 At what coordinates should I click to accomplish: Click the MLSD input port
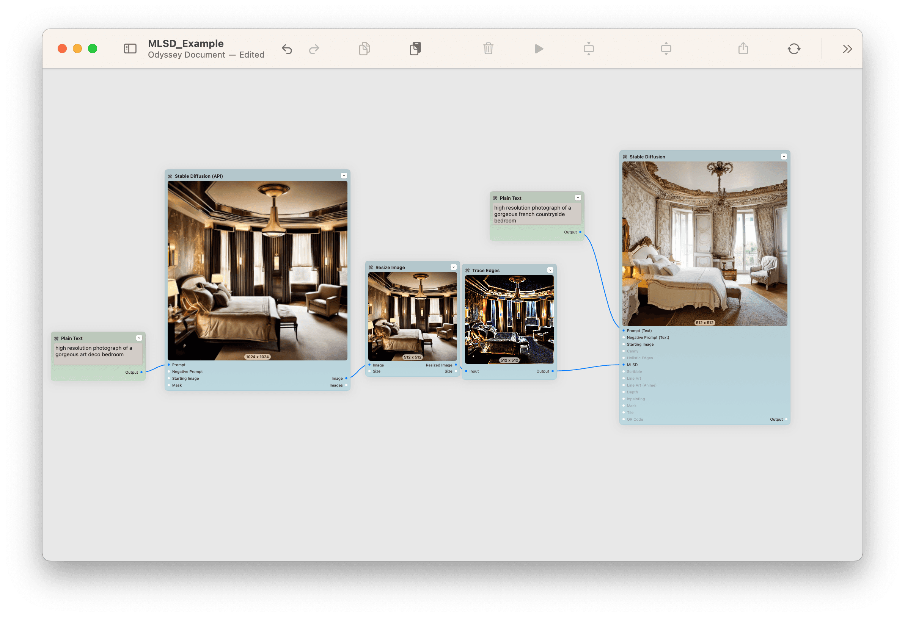(624, 365)
